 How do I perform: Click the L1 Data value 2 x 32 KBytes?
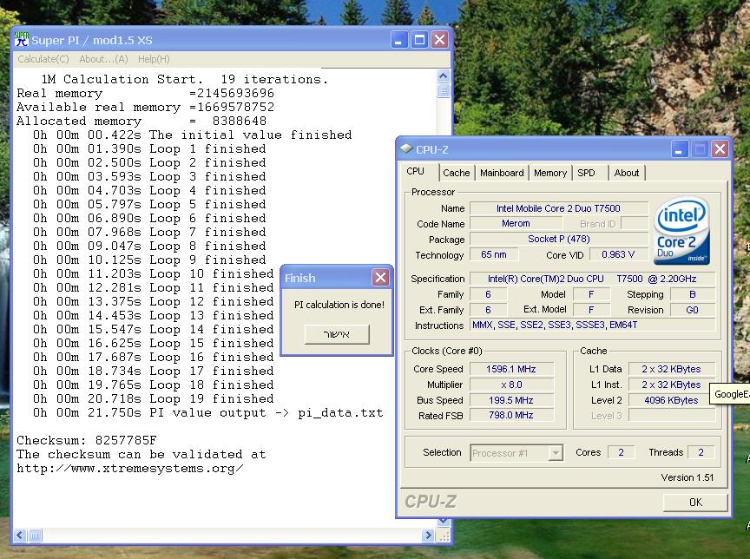tap(671, 369)
